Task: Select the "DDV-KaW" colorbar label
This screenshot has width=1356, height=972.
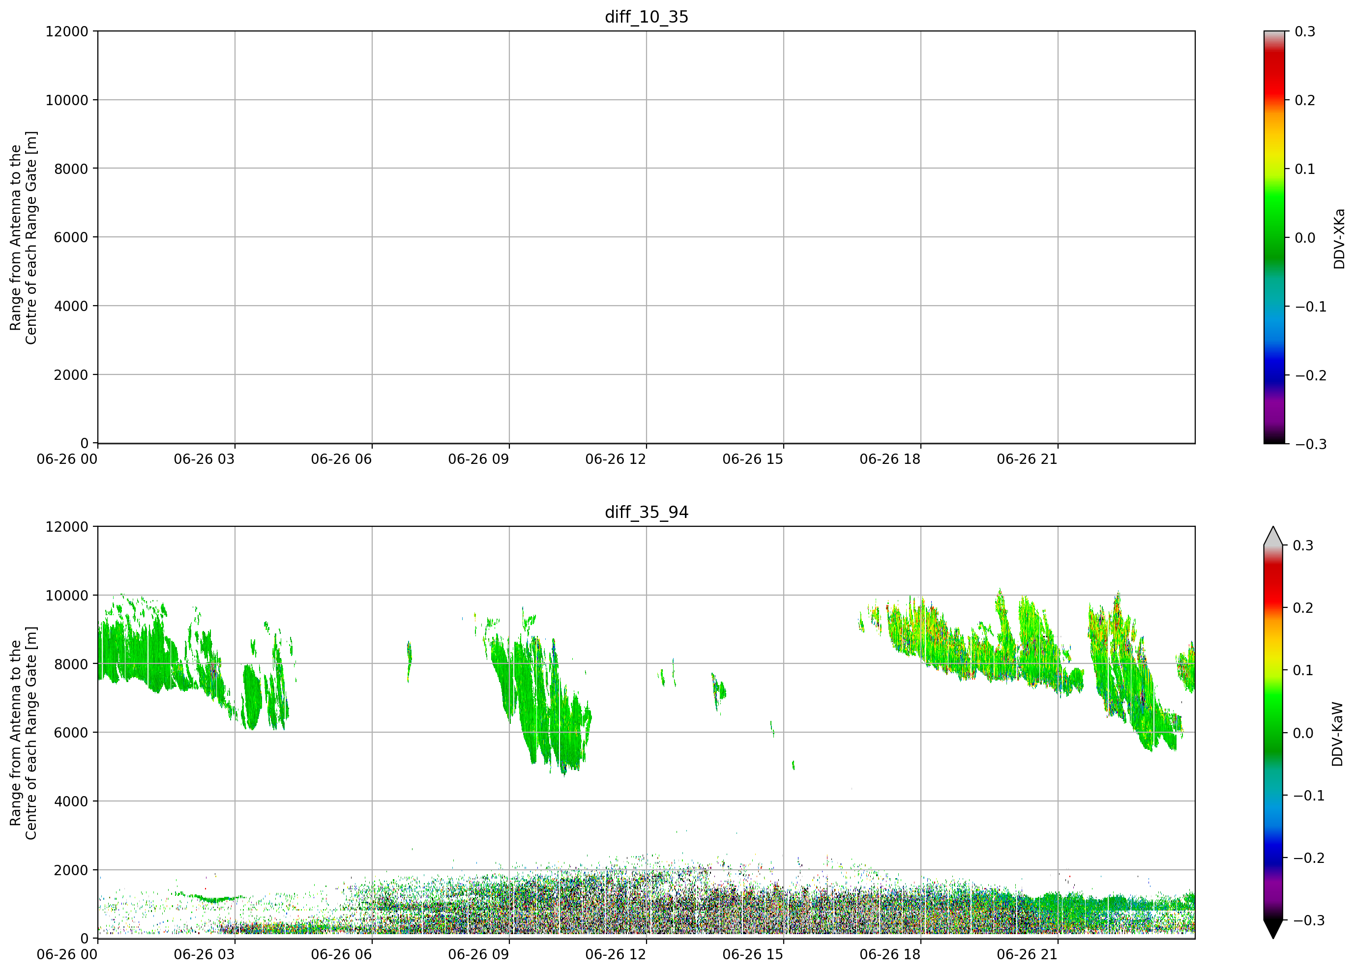Action: (1337, 734)
